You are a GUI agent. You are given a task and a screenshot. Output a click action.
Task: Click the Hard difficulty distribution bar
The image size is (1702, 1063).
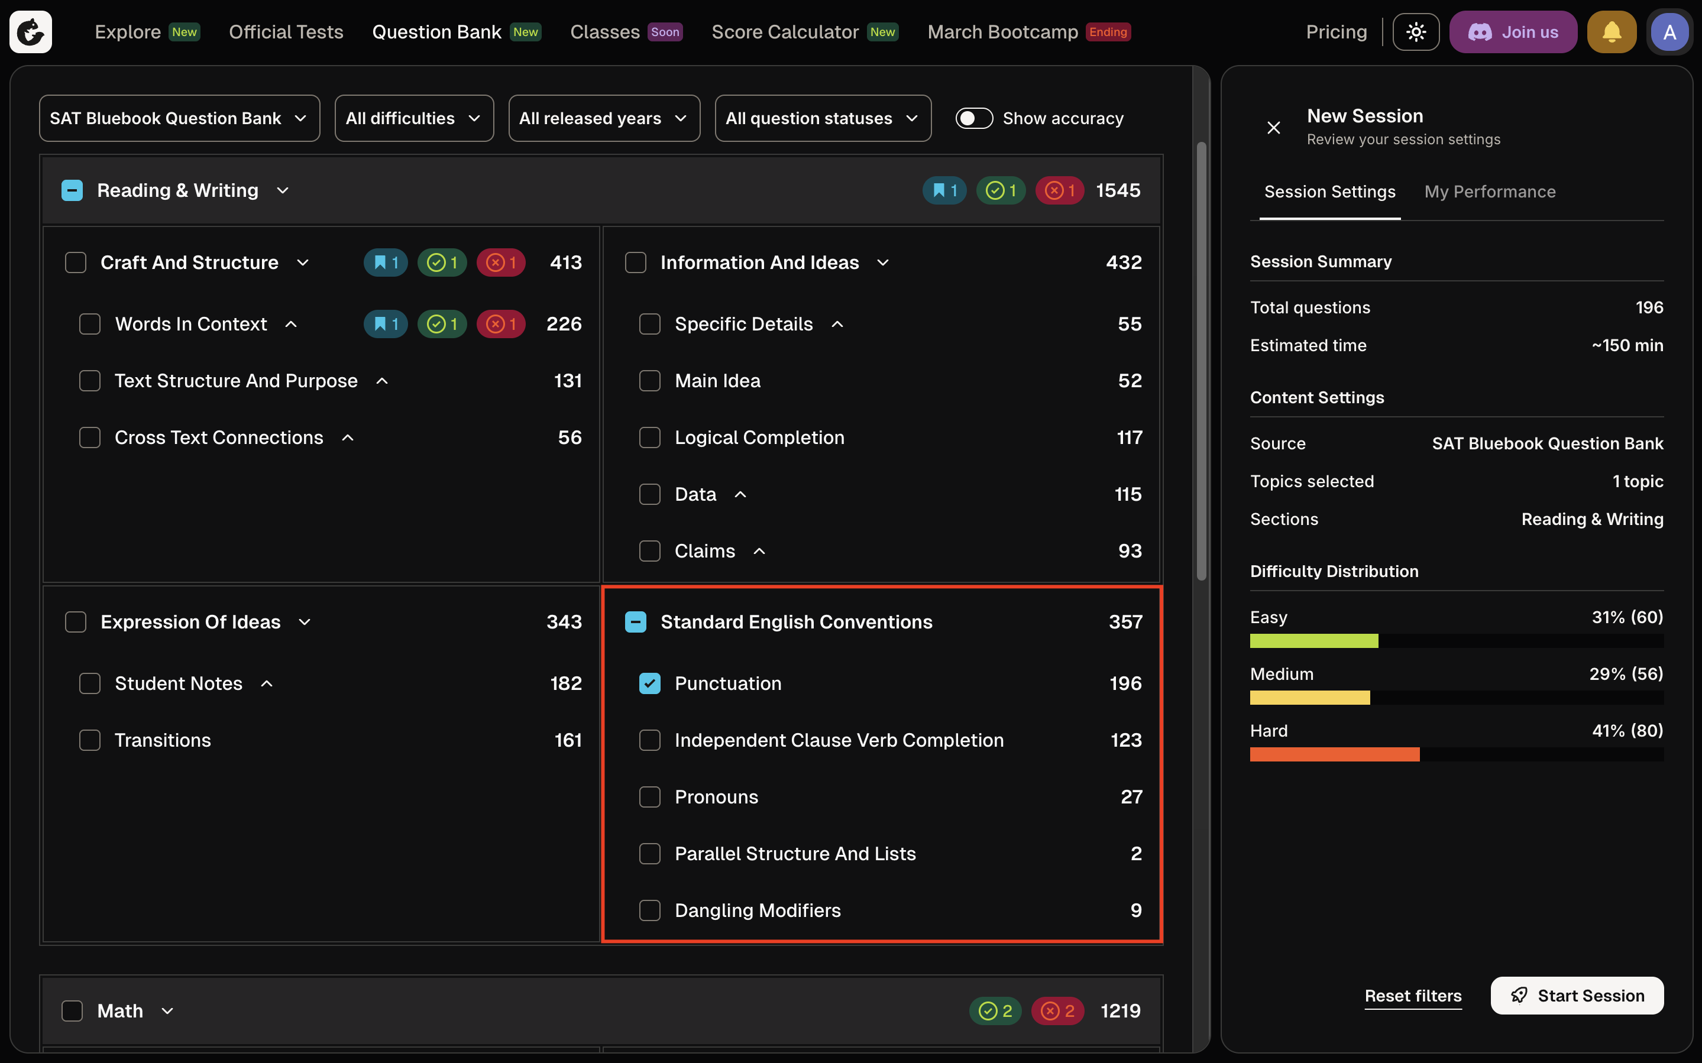tap(1334, 754)
